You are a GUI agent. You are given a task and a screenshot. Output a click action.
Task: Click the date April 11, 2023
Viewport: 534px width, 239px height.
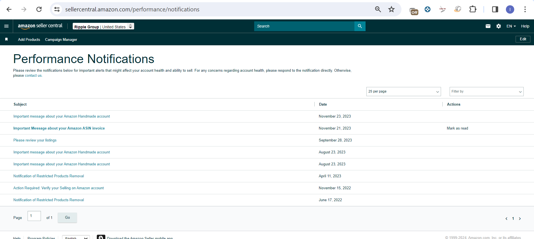tap(330, 176)
